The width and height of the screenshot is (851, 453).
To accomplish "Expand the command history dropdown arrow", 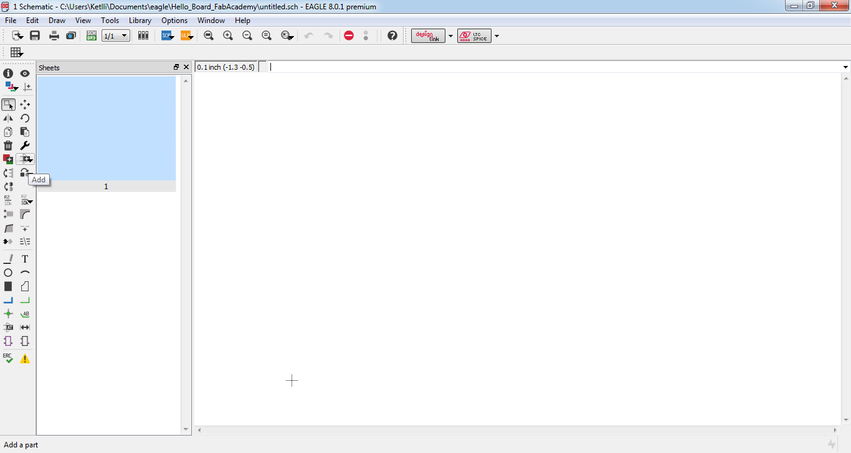I will click(x=846, y=67).
